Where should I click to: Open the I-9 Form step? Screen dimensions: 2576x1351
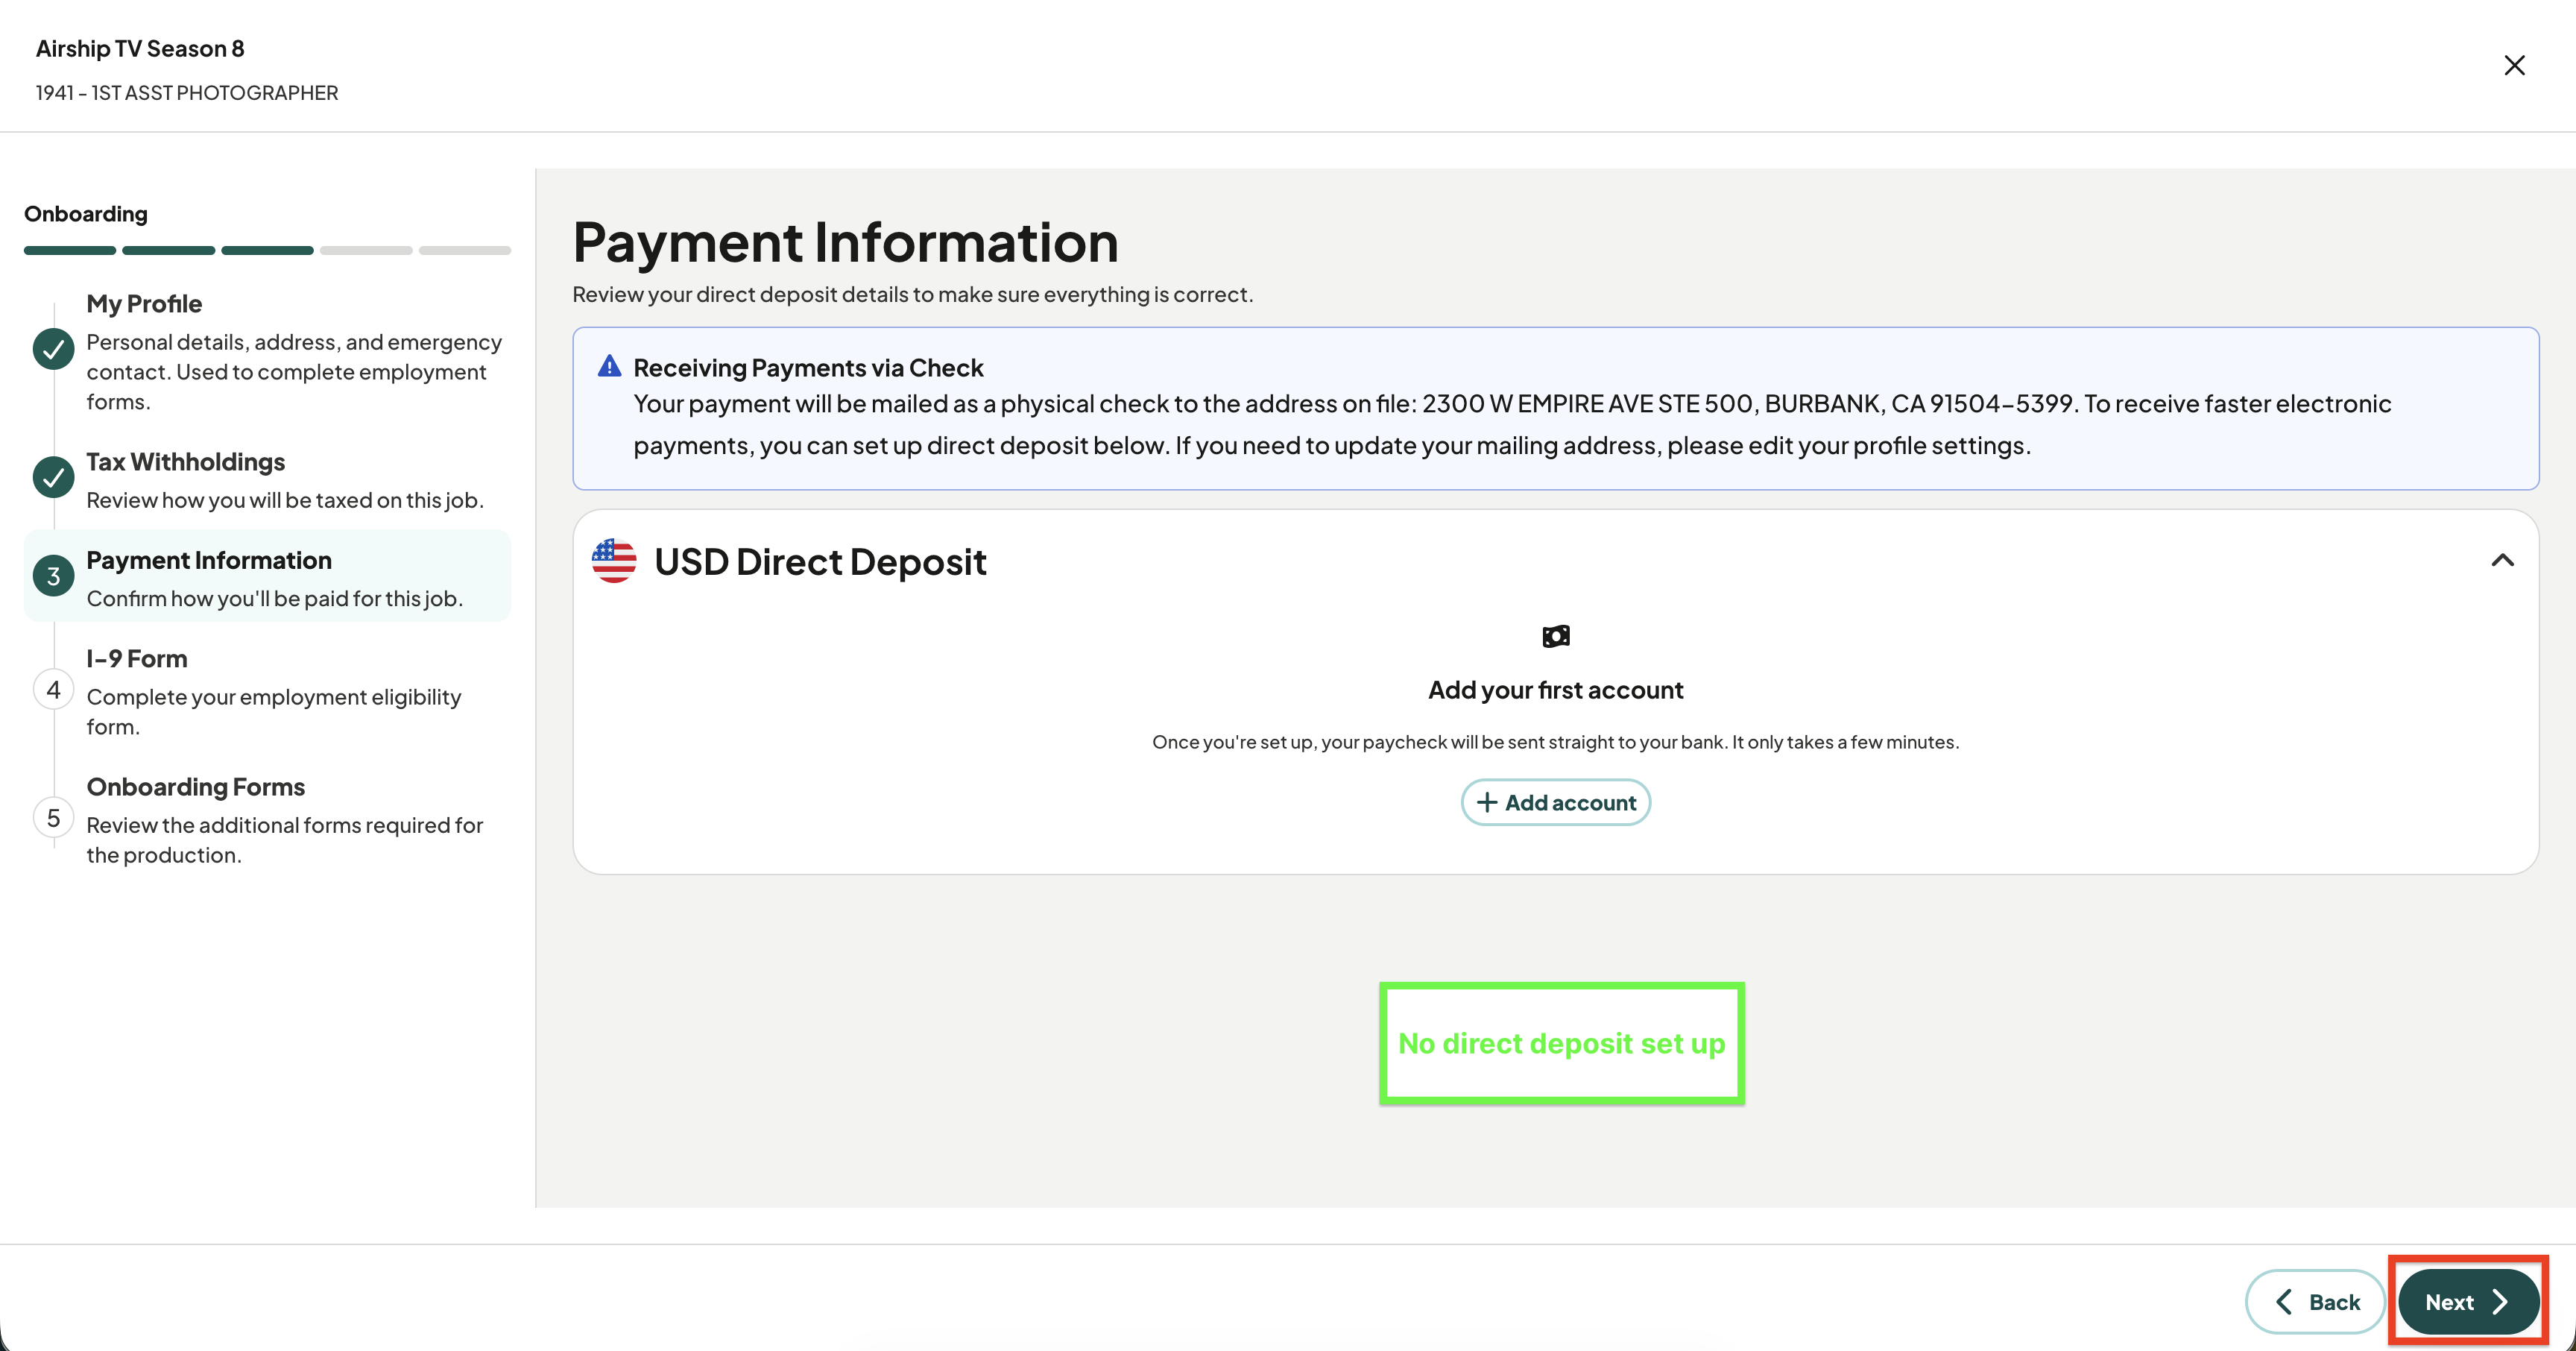267,691
